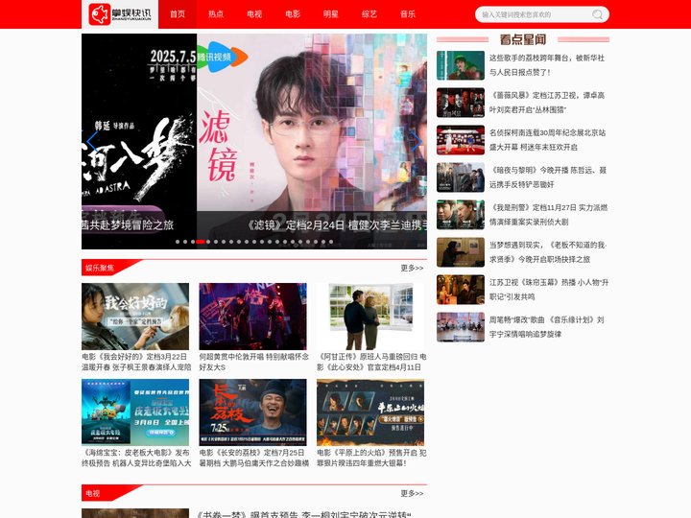The width and height of the screenshot is (691, 518).
Task: Open 更多>> link in 电视 section
Action: click(x=412, y=493)
